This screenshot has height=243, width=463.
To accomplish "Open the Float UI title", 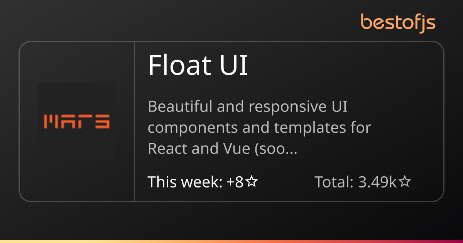I will (198, 66).
